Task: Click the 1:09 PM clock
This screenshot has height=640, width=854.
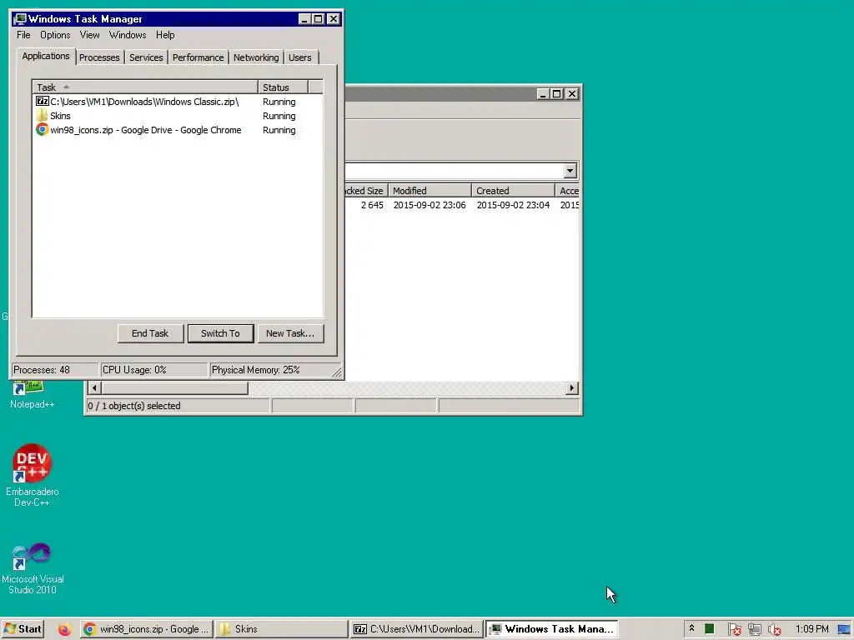Action: tap(811, 629)
